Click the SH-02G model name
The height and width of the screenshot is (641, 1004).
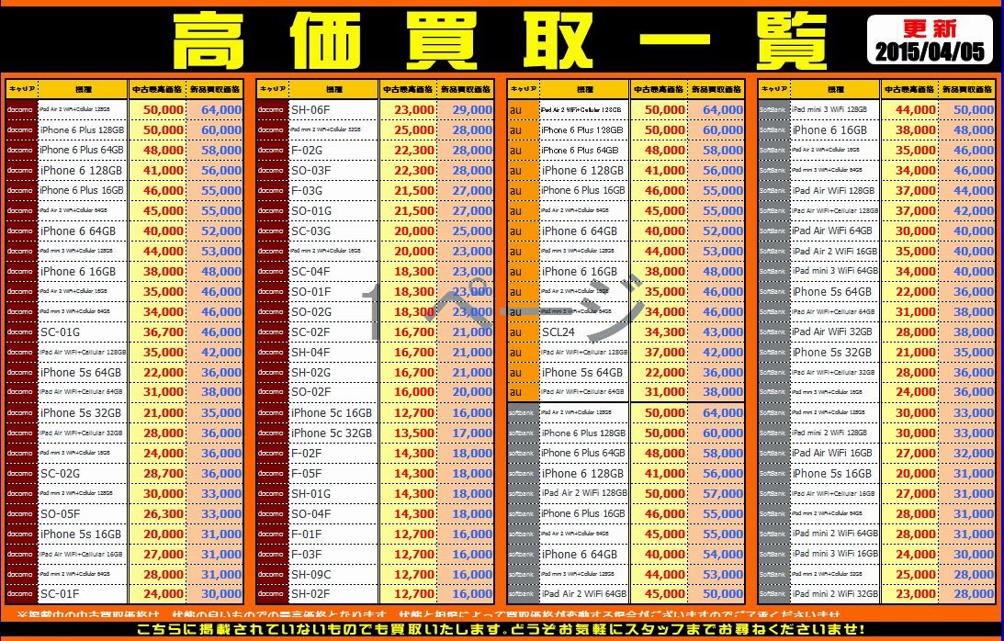pos(311,373)
